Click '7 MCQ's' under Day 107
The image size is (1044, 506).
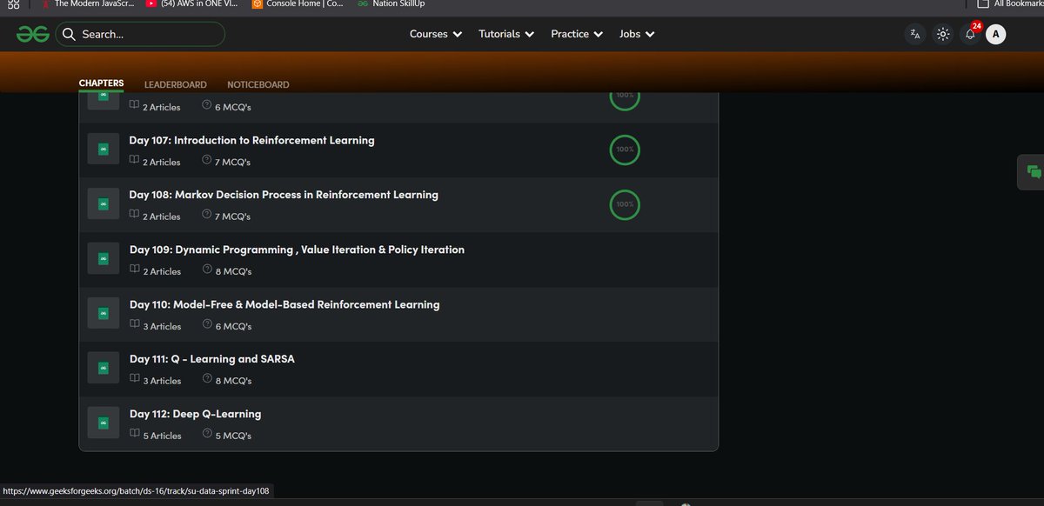click(233, 162)
